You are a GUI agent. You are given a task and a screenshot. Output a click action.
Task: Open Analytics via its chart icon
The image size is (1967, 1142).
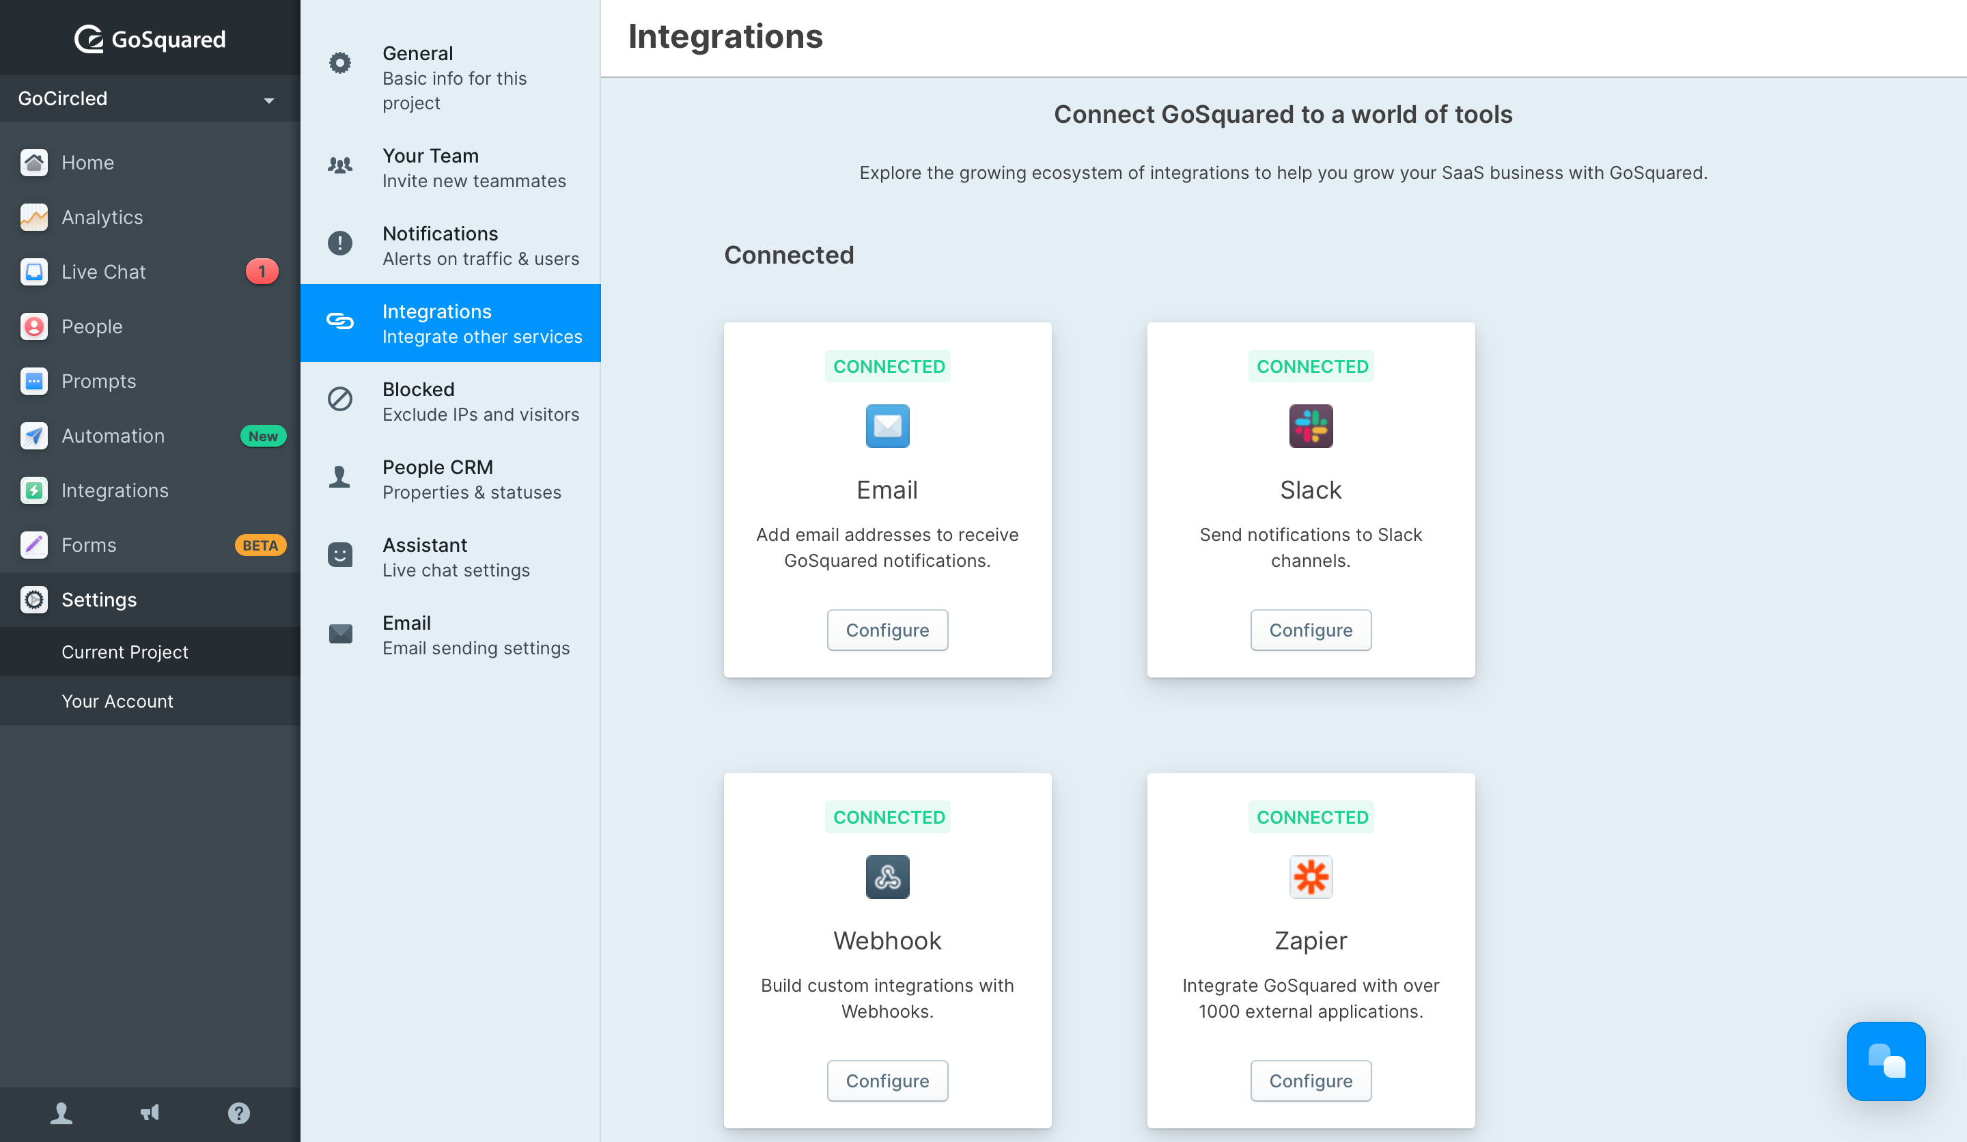(x=33, y=217)
